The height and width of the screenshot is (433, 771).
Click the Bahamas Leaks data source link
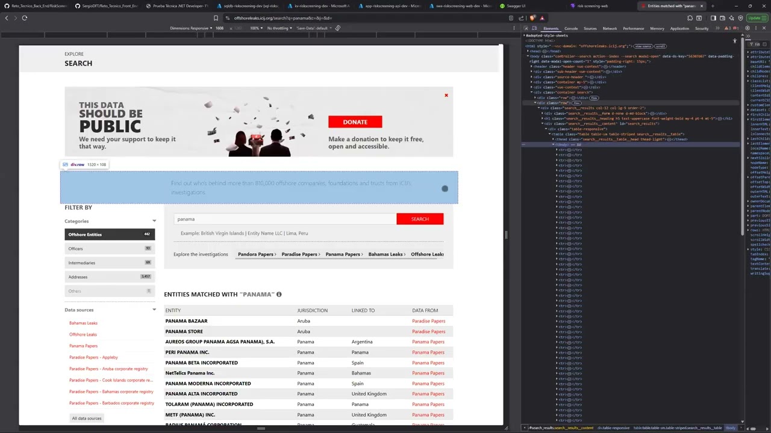pyautogui.click(x=83, y=323)
